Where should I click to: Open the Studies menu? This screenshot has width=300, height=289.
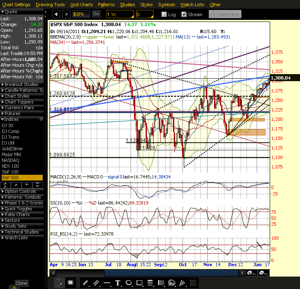[127, 5]
